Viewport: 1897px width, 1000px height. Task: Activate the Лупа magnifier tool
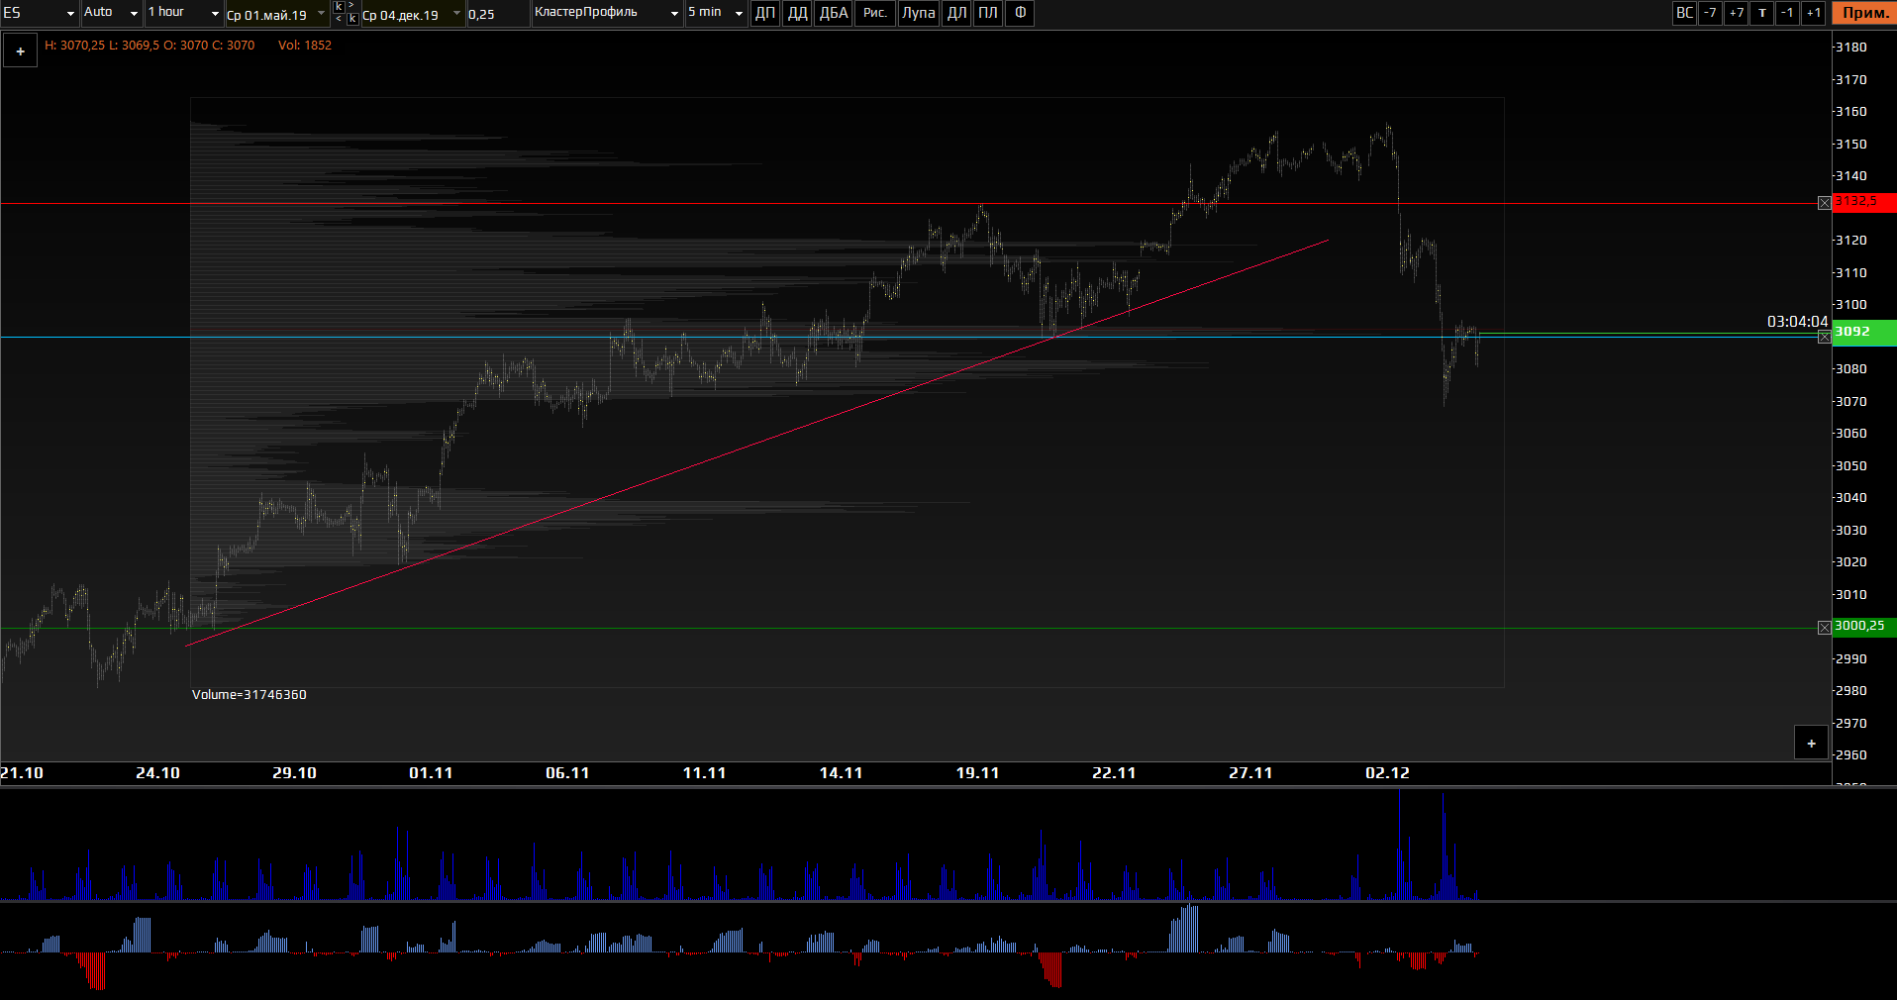918,13
